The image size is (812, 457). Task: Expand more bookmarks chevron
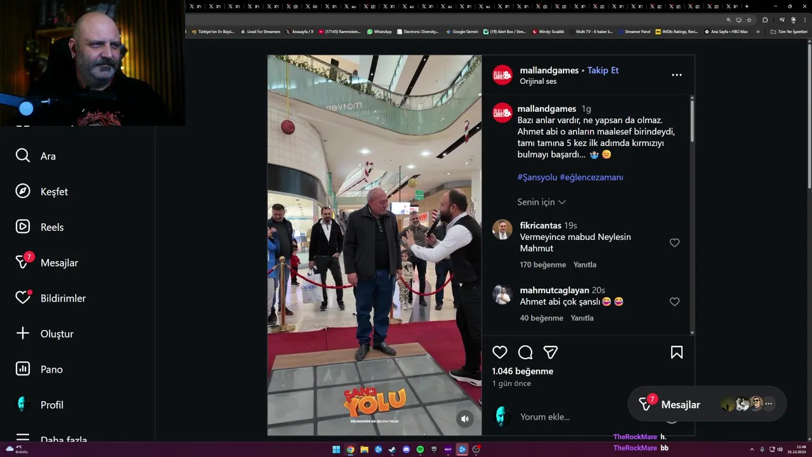click(x=757, y=31)
